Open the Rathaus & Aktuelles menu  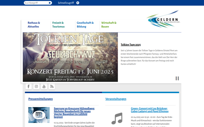[34, 25]
